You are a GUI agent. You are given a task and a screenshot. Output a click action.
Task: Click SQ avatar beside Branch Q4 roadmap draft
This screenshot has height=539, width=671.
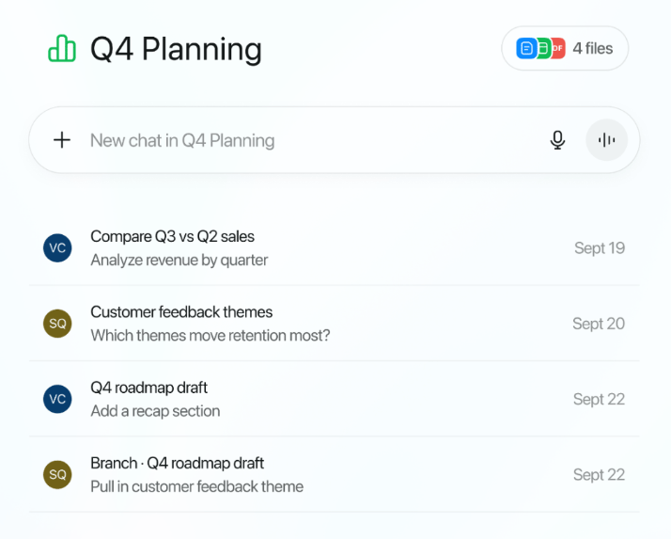pos(57,474)
